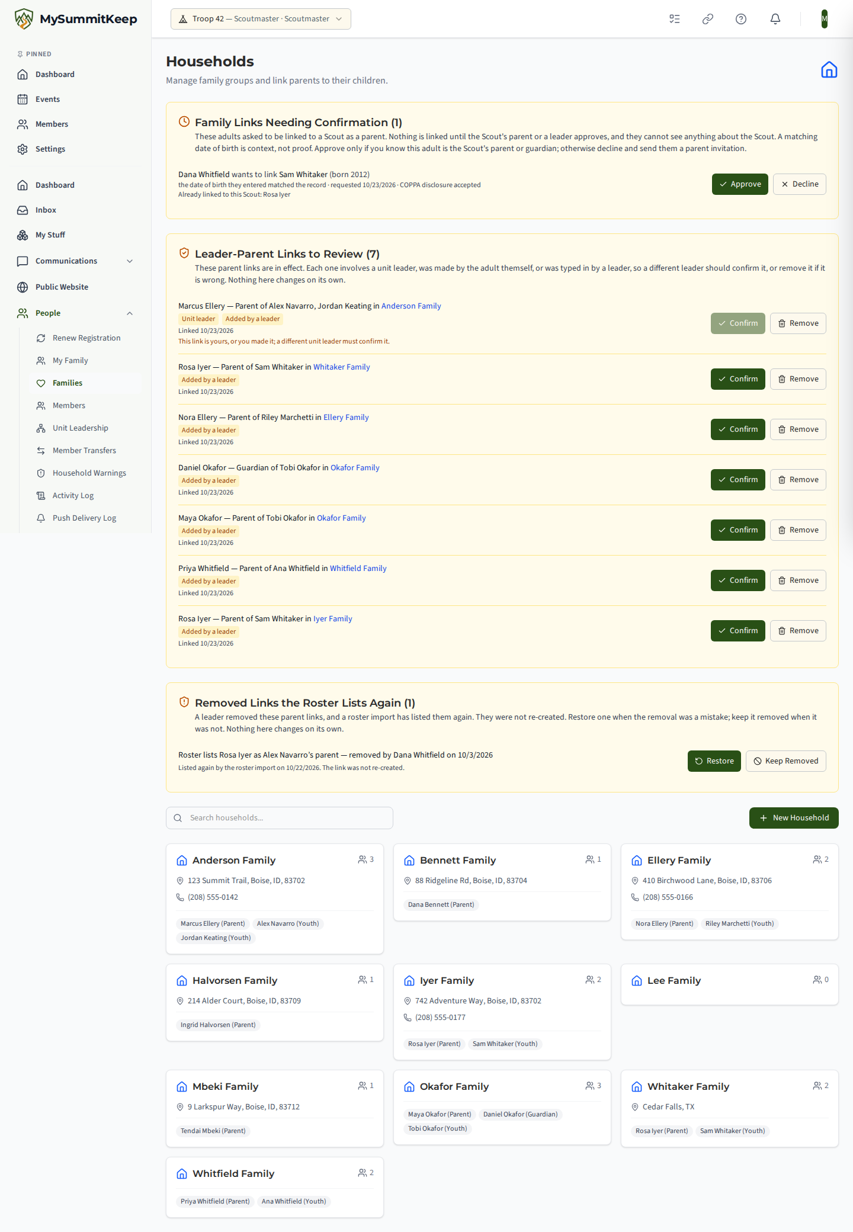Open pinned Settings
Image resolution: width=853 pixels, height=1232 pixels.
tap(76, 149)
